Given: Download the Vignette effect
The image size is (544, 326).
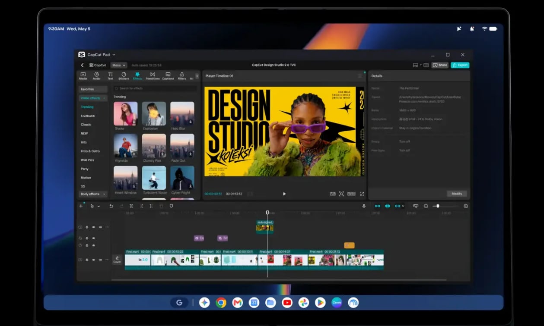Looking at the screenshot, I should (134, 154).
